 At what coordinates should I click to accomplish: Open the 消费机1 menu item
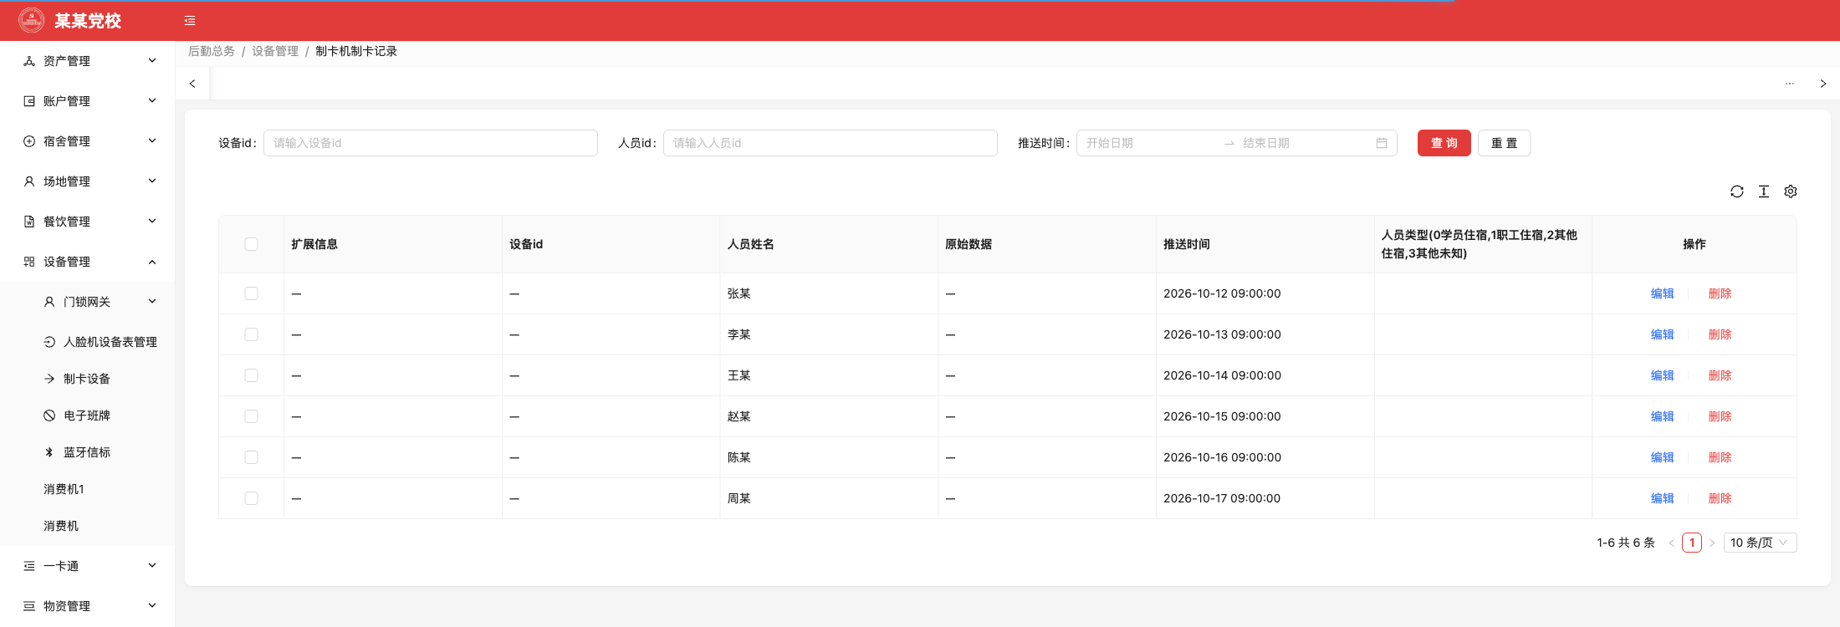(x=88, y=489)
